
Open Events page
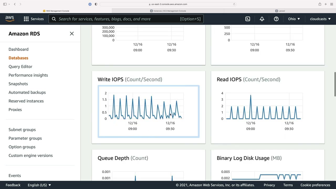(15, 176)
